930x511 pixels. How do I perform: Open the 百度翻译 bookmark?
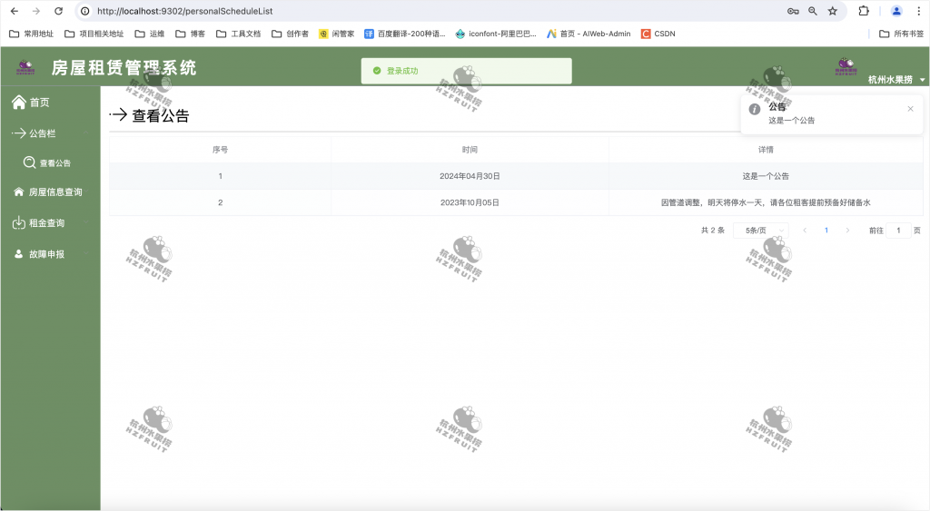tap(404, 34)
